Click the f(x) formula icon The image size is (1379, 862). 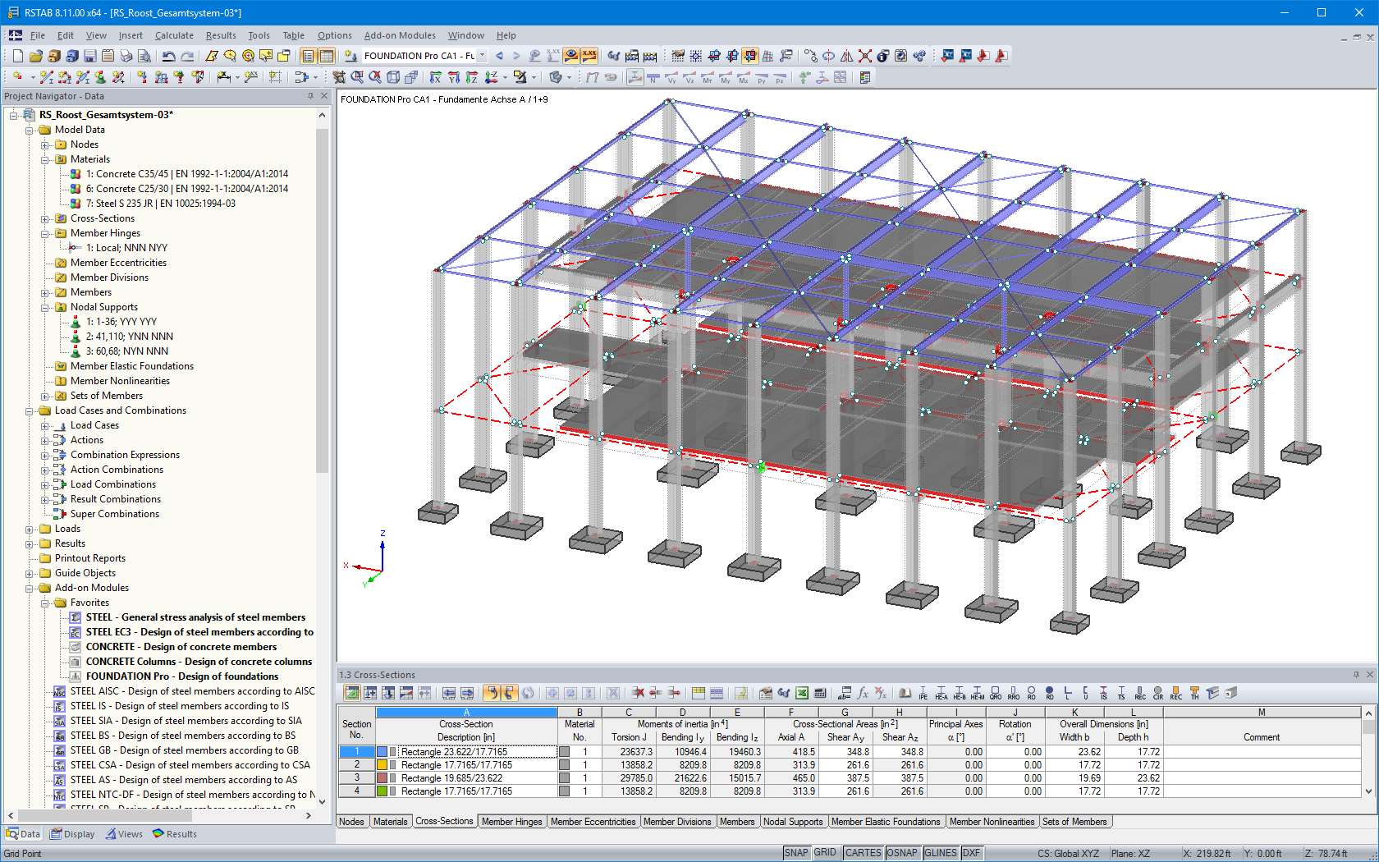click(x=862, y=692)
